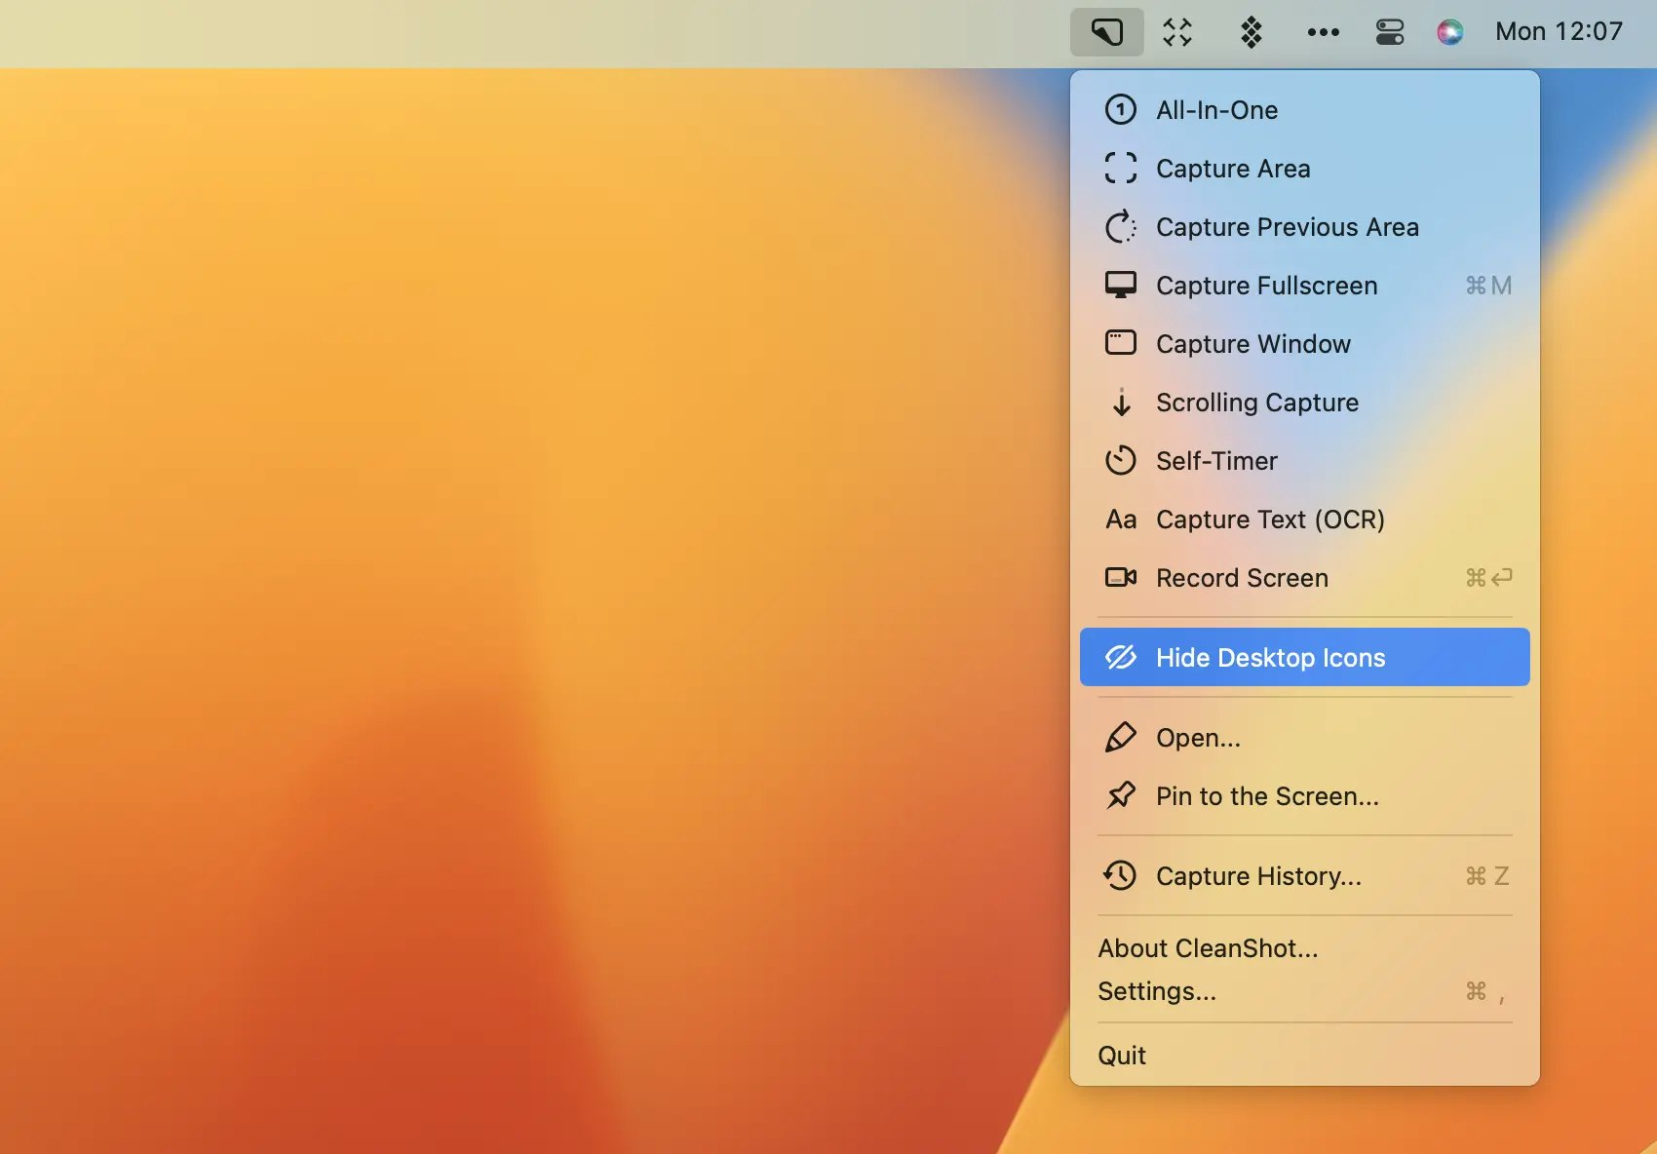The width and height of the screenshot is (1657, 1154).
Task: Click the CleanShot menu bar icon
Action: point(1106,32)
